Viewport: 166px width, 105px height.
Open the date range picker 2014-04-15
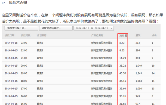click(x=94, y=28)
